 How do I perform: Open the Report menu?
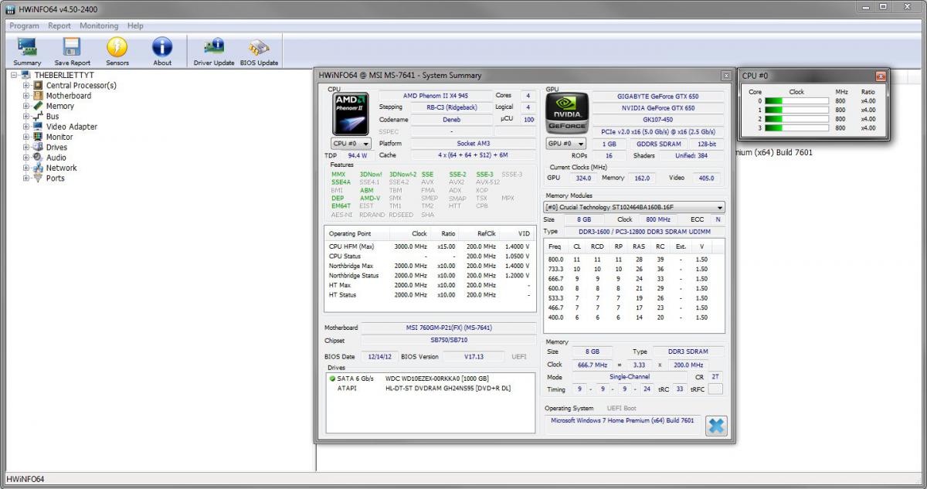[59, 25]
